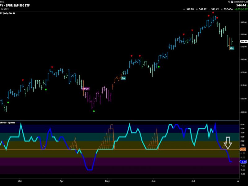Viewport: 248px width, 186px height.
Task: Select the large 544.44 last price in header
Action: [241, 5]
